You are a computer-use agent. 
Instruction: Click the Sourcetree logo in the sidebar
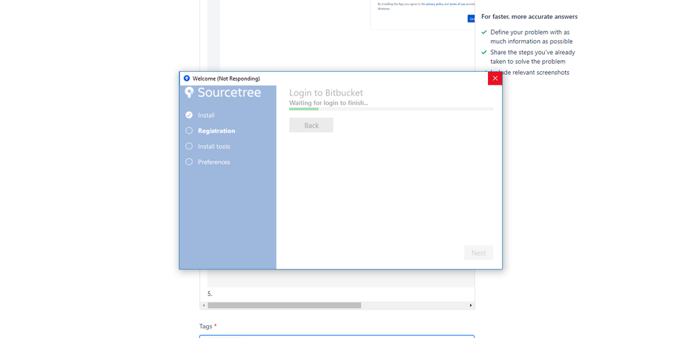(x=223, y=92)
